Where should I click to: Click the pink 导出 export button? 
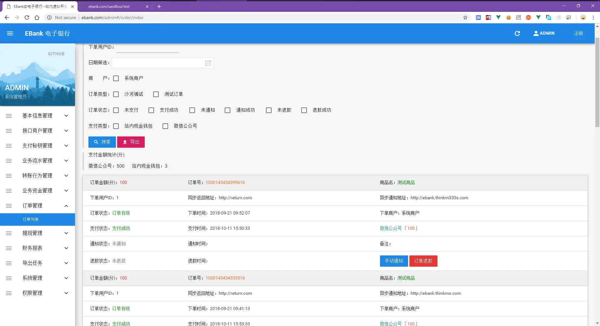pos(131,142)
